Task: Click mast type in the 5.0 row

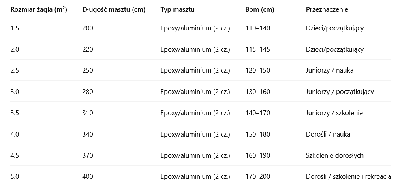Action: click(195, 176)
